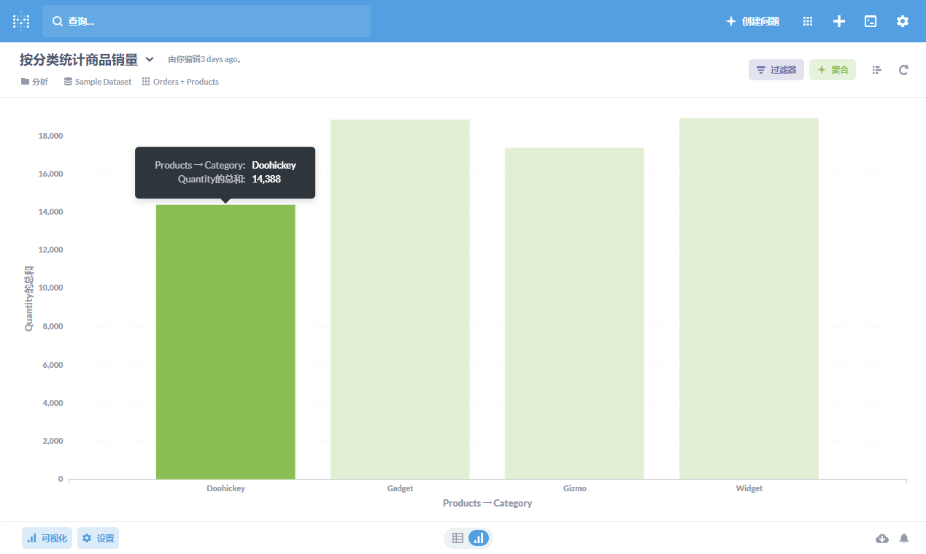Switch to table view toggle
This screenshot has height=554, width=926.
point(458,538)
